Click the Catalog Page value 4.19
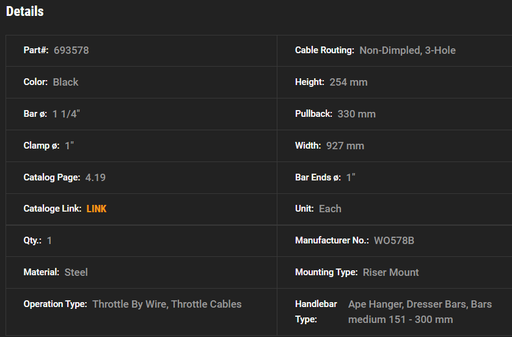 [x=95, y=177]
